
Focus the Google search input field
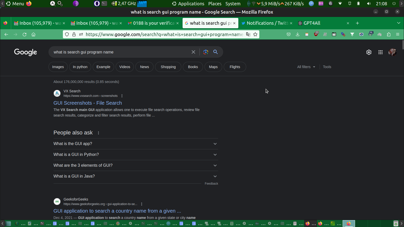tap(121, 52)
